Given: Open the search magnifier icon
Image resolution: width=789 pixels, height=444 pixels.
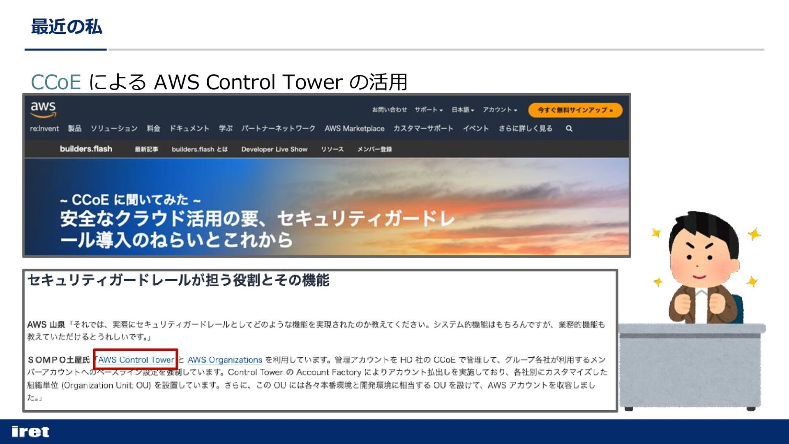Looking at the screenshot, I should (x=569, y=129).
